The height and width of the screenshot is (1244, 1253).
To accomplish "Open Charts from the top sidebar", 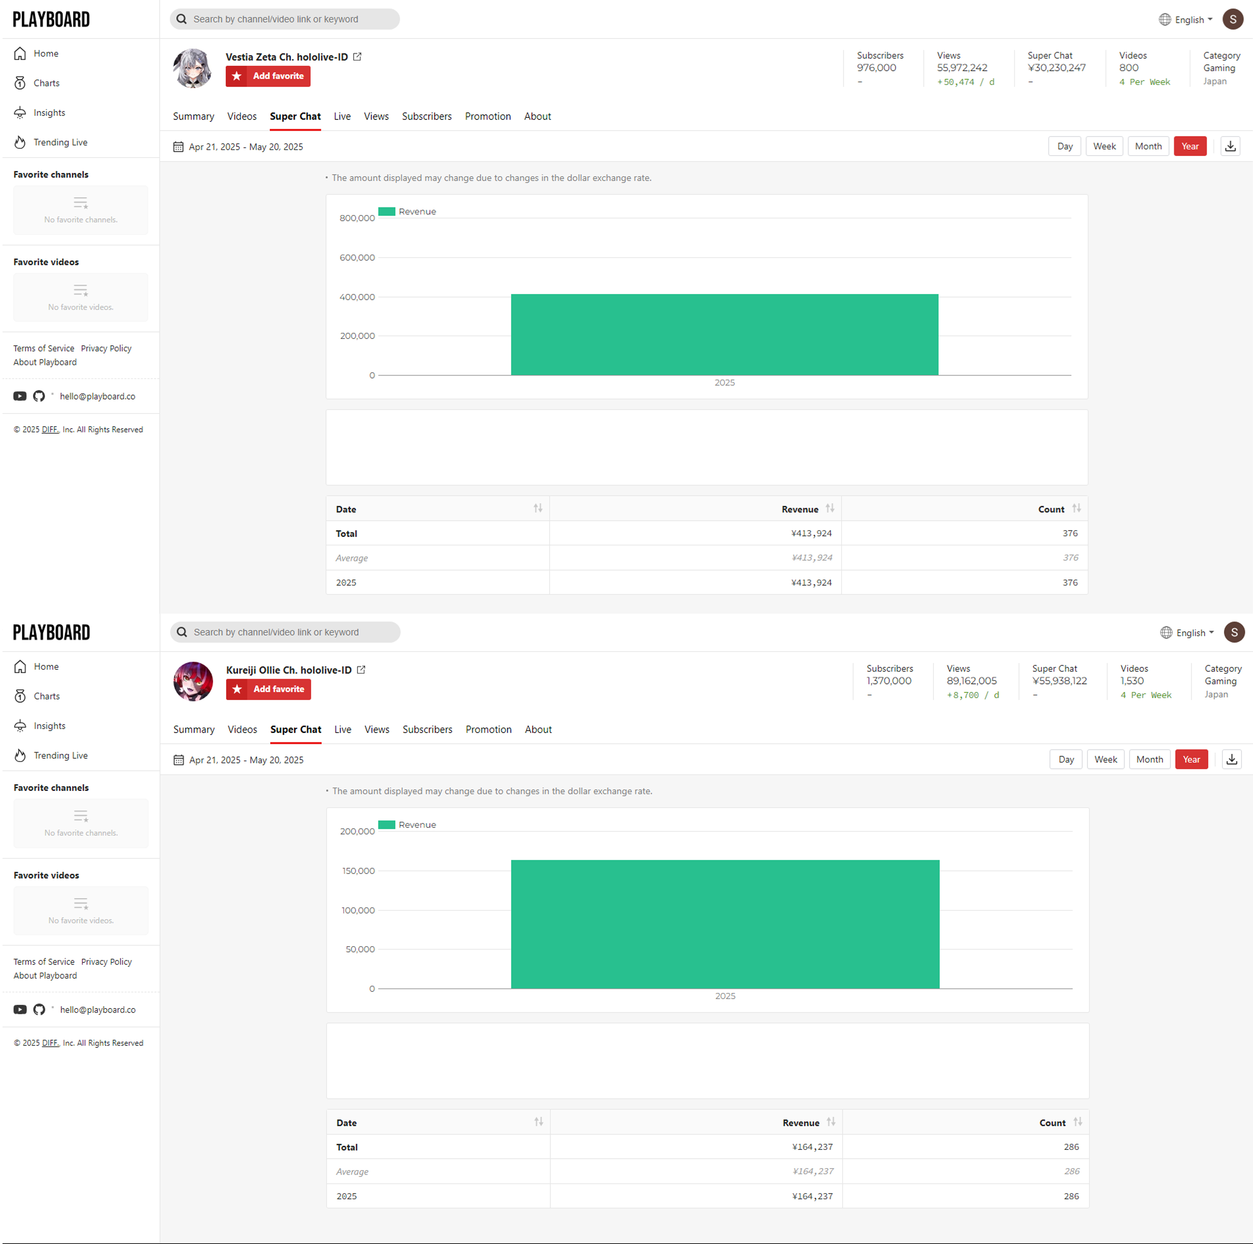I will pos(46,83).
